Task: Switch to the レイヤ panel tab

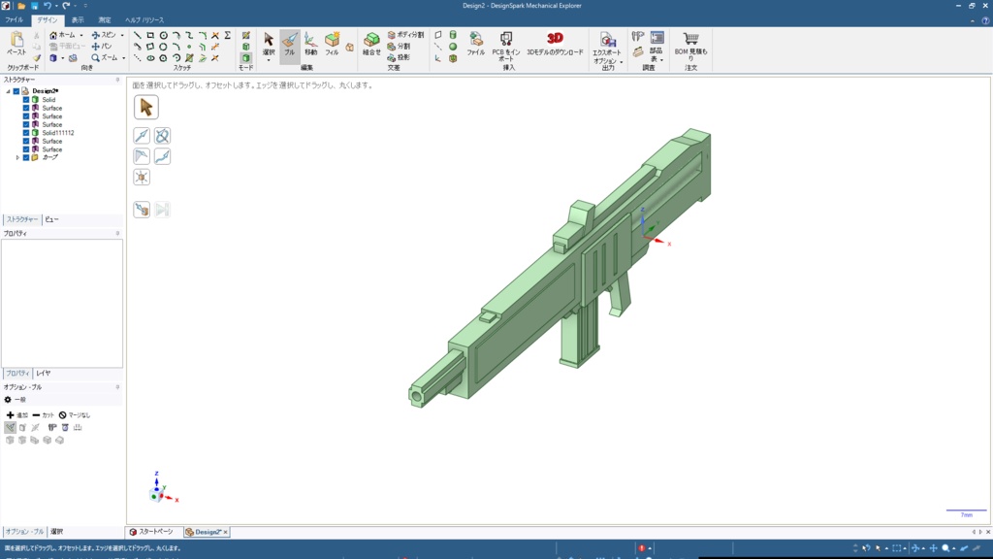Action: (x=43, y=374)
